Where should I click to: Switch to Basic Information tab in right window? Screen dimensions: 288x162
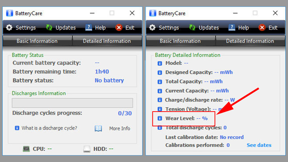[x=180, y=41]
